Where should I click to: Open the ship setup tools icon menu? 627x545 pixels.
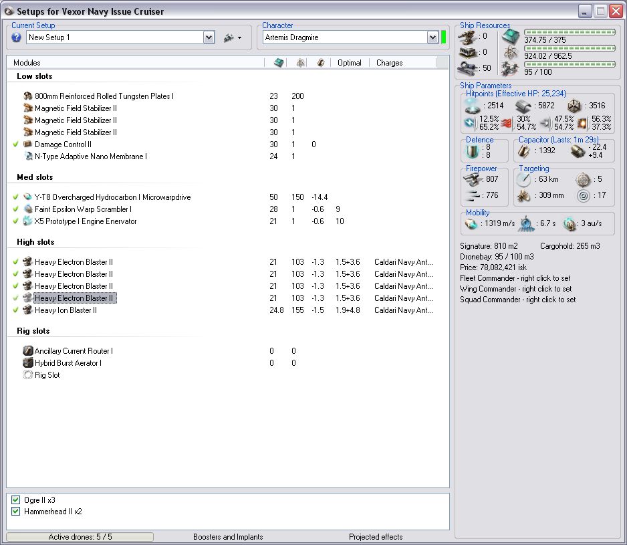[229, 37]
